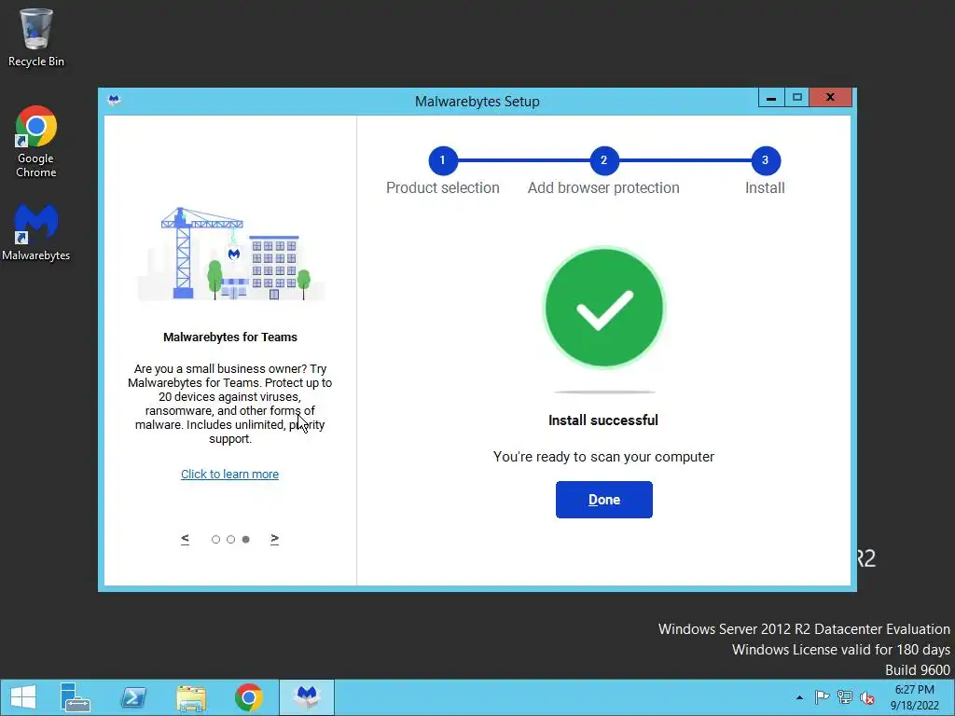The image size is (955, 716).
Task: Go to the previous promo slide arrow
Action: pyautogui.click(x=186, y=539)
